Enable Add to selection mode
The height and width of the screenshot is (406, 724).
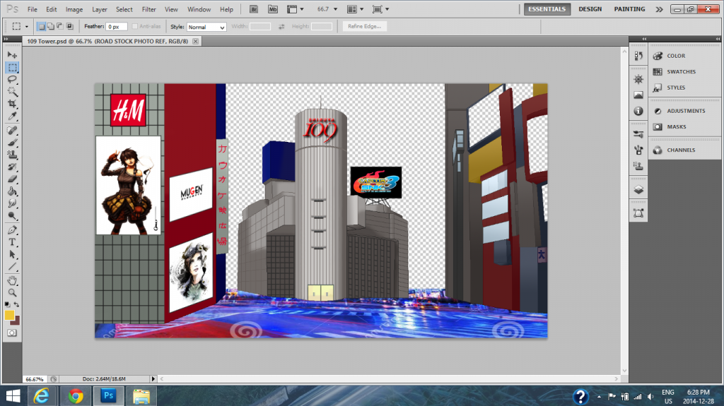click(x=50, y=26)
